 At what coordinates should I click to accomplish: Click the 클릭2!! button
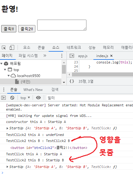[27, 29]
